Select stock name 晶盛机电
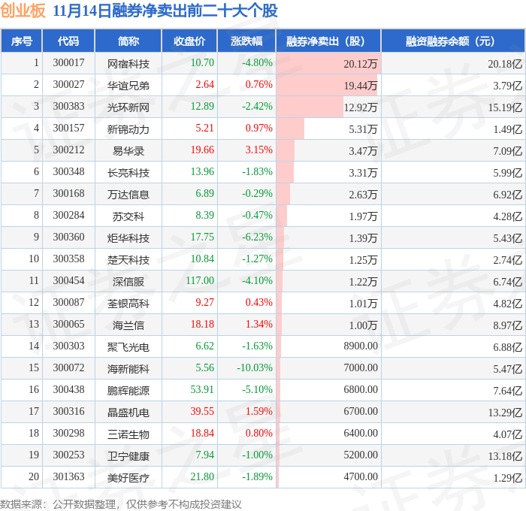526x511 pixels. point(128,413)
